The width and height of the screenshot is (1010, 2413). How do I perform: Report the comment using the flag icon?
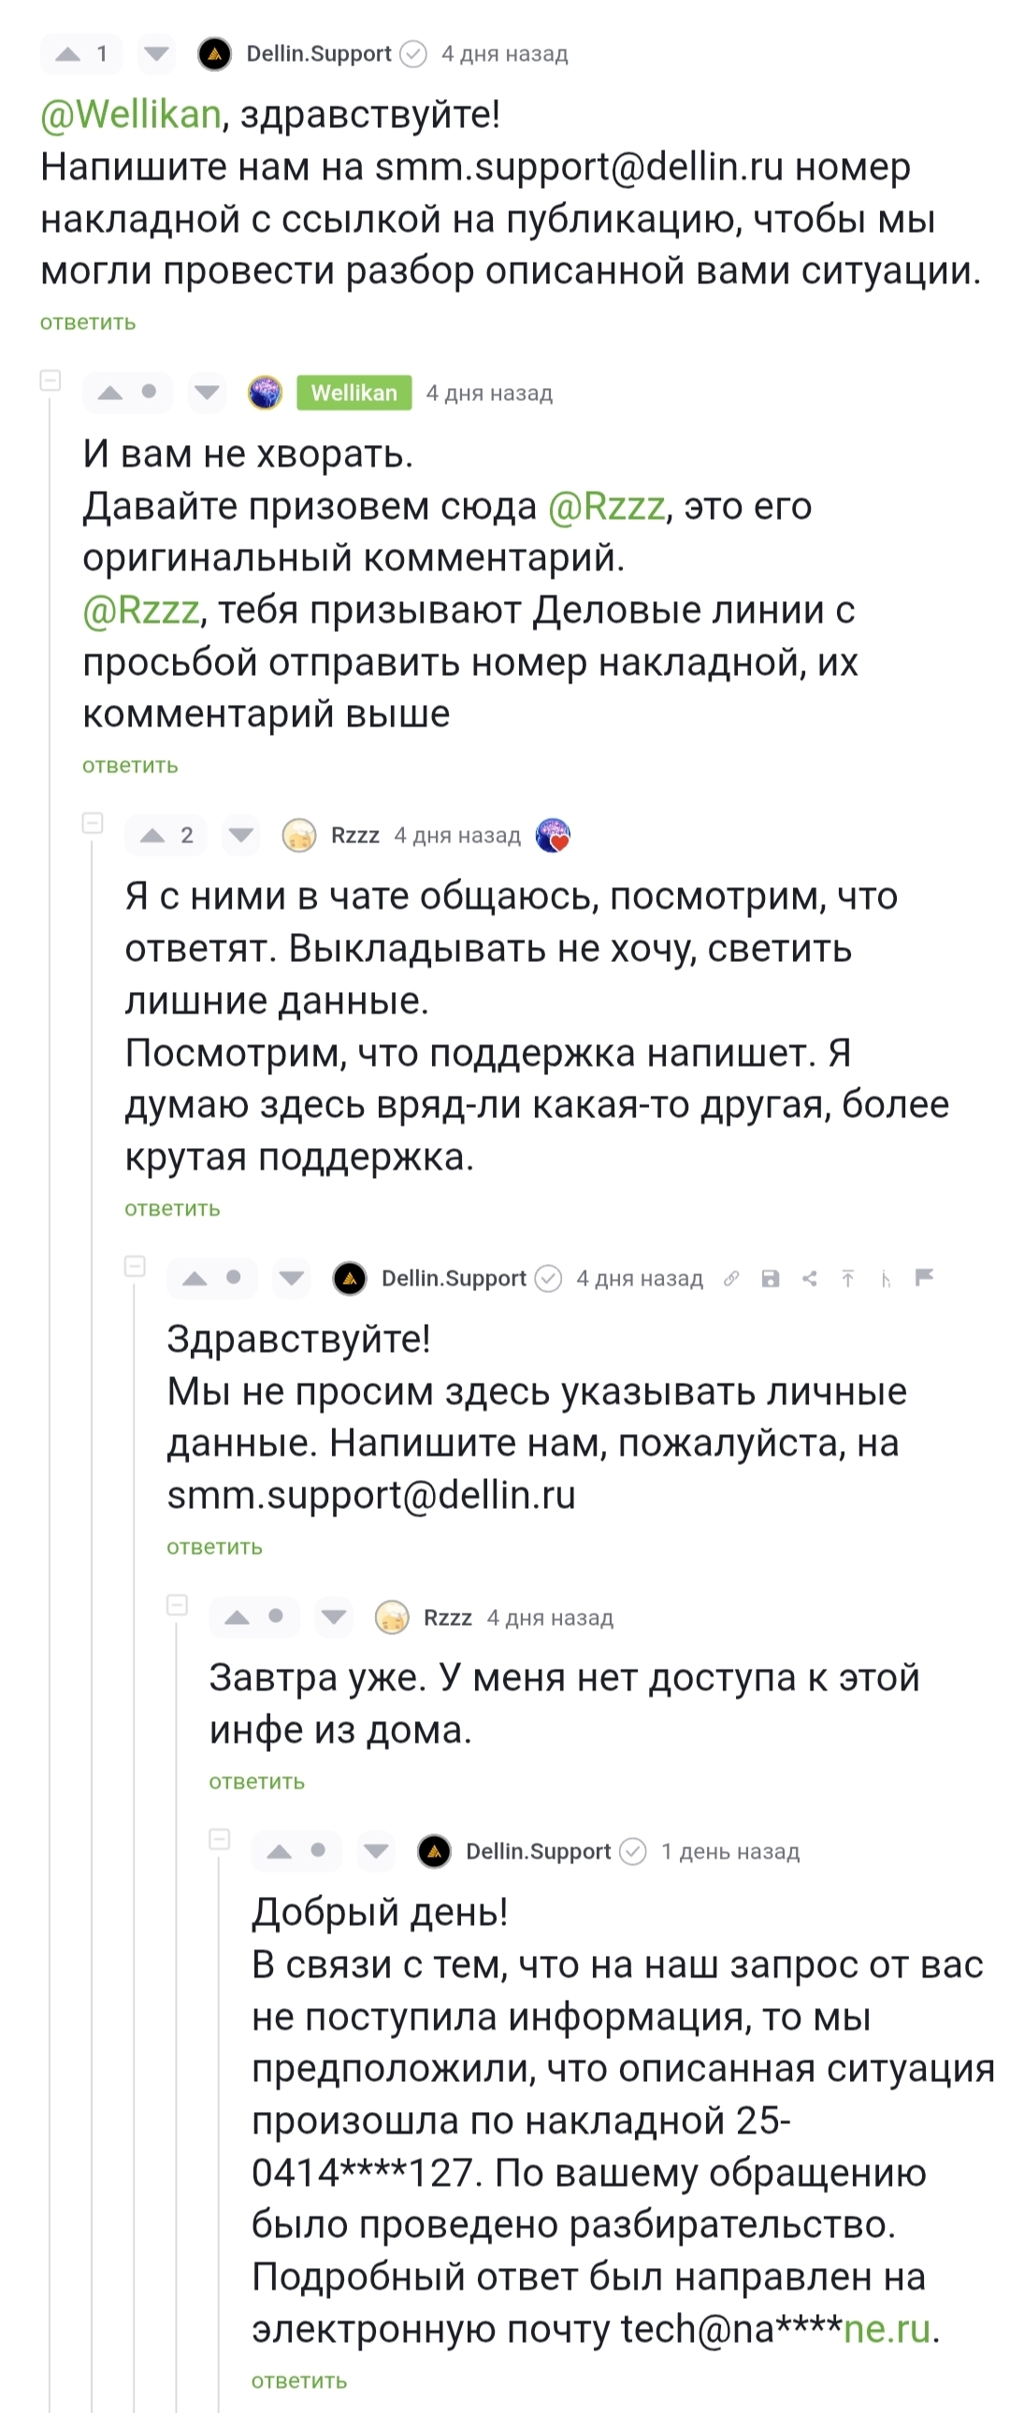point(925,1278)
